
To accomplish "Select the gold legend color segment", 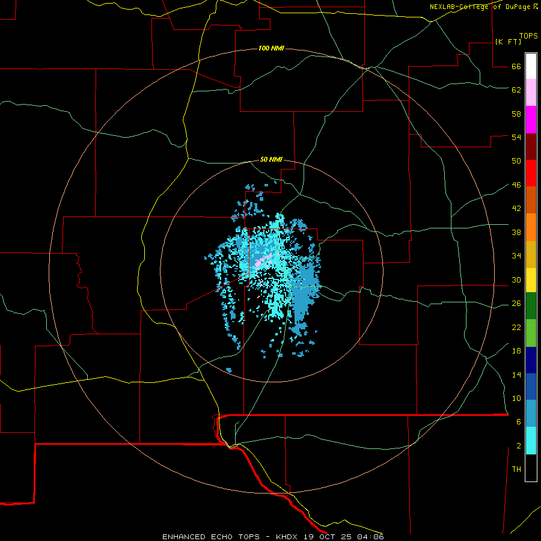I will click(531, 254).
